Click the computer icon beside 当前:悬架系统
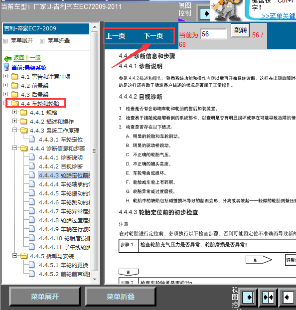The height and width of the screenshot is (310, 296). coord(6,67)
